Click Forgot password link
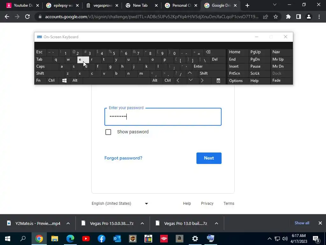 point(123,158)
